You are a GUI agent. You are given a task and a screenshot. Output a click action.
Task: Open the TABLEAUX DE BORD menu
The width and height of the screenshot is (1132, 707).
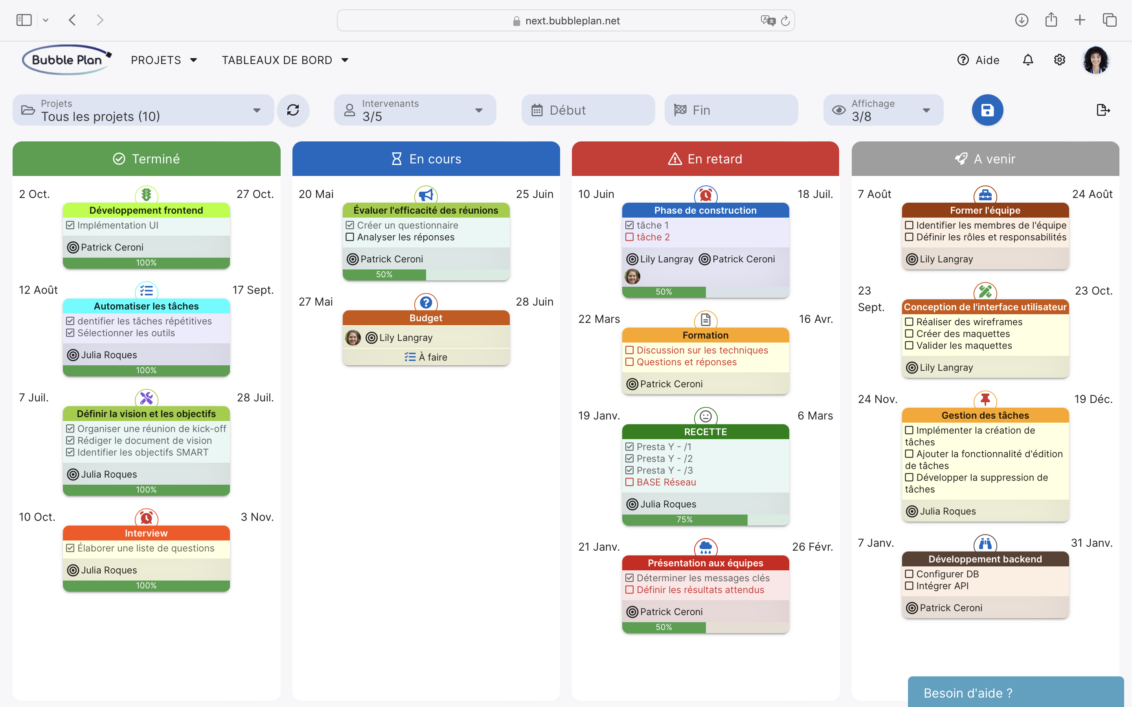[x=284, y=59]
